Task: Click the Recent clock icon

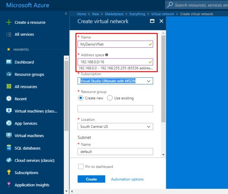Action: (9, 99)
